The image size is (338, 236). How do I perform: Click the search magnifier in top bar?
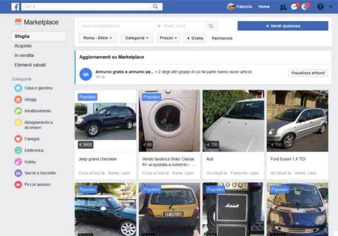(155, 6)
